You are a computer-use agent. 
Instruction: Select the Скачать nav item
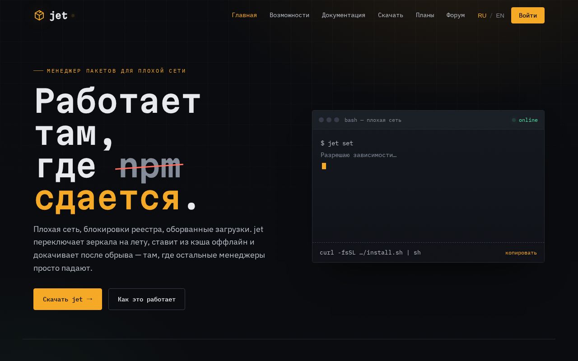click(x=391, y=15)
